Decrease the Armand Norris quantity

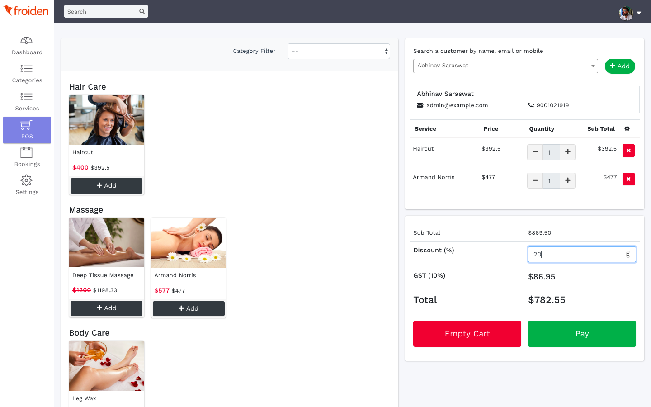coord(535,180)
